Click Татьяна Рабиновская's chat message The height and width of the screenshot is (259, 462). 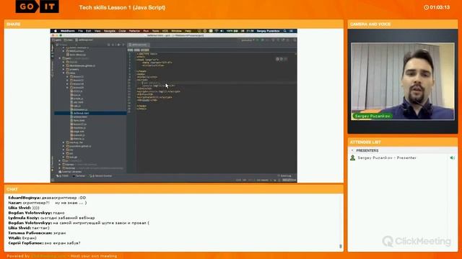pos(37,233)
